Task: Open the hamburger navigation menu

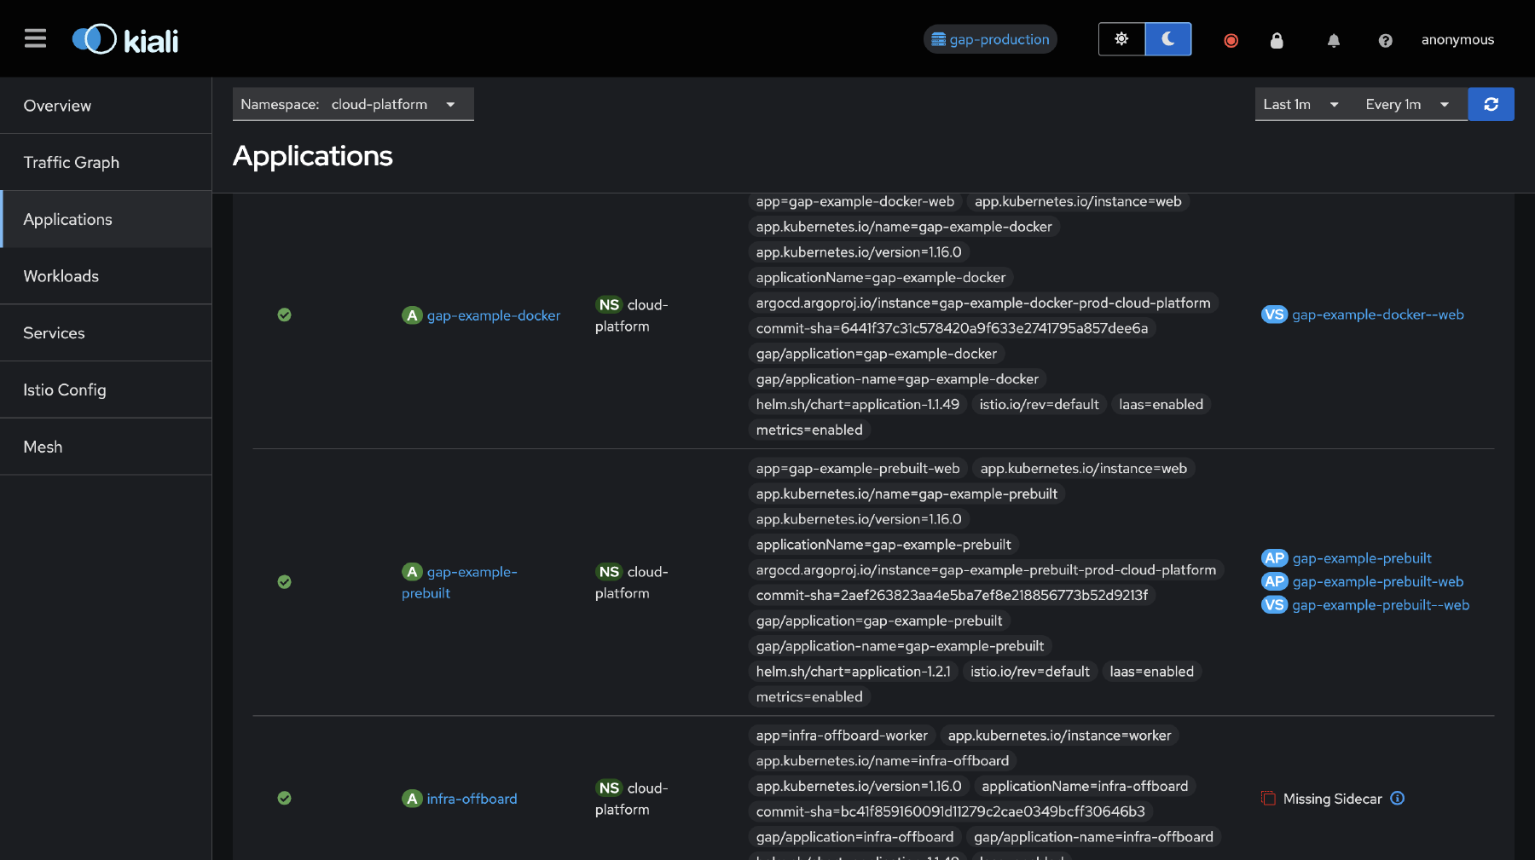Action: tap(35, 38)
